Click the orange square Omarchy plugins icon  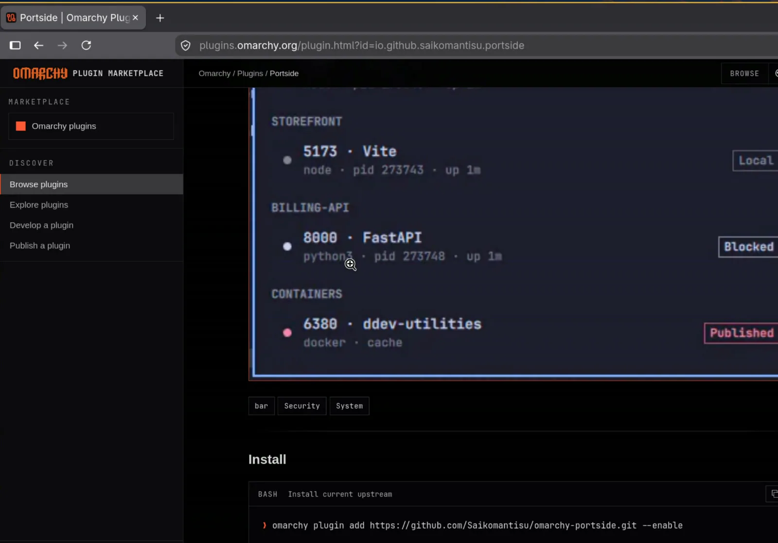(x=21, y=126)
